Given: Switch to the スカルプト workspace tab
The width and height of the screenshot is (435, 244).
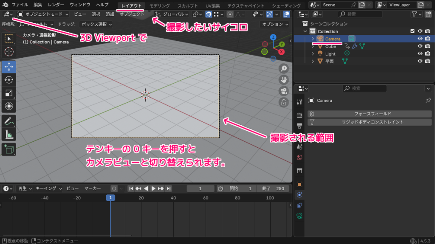Looking at the screenshot, I should tap(188, 6).
